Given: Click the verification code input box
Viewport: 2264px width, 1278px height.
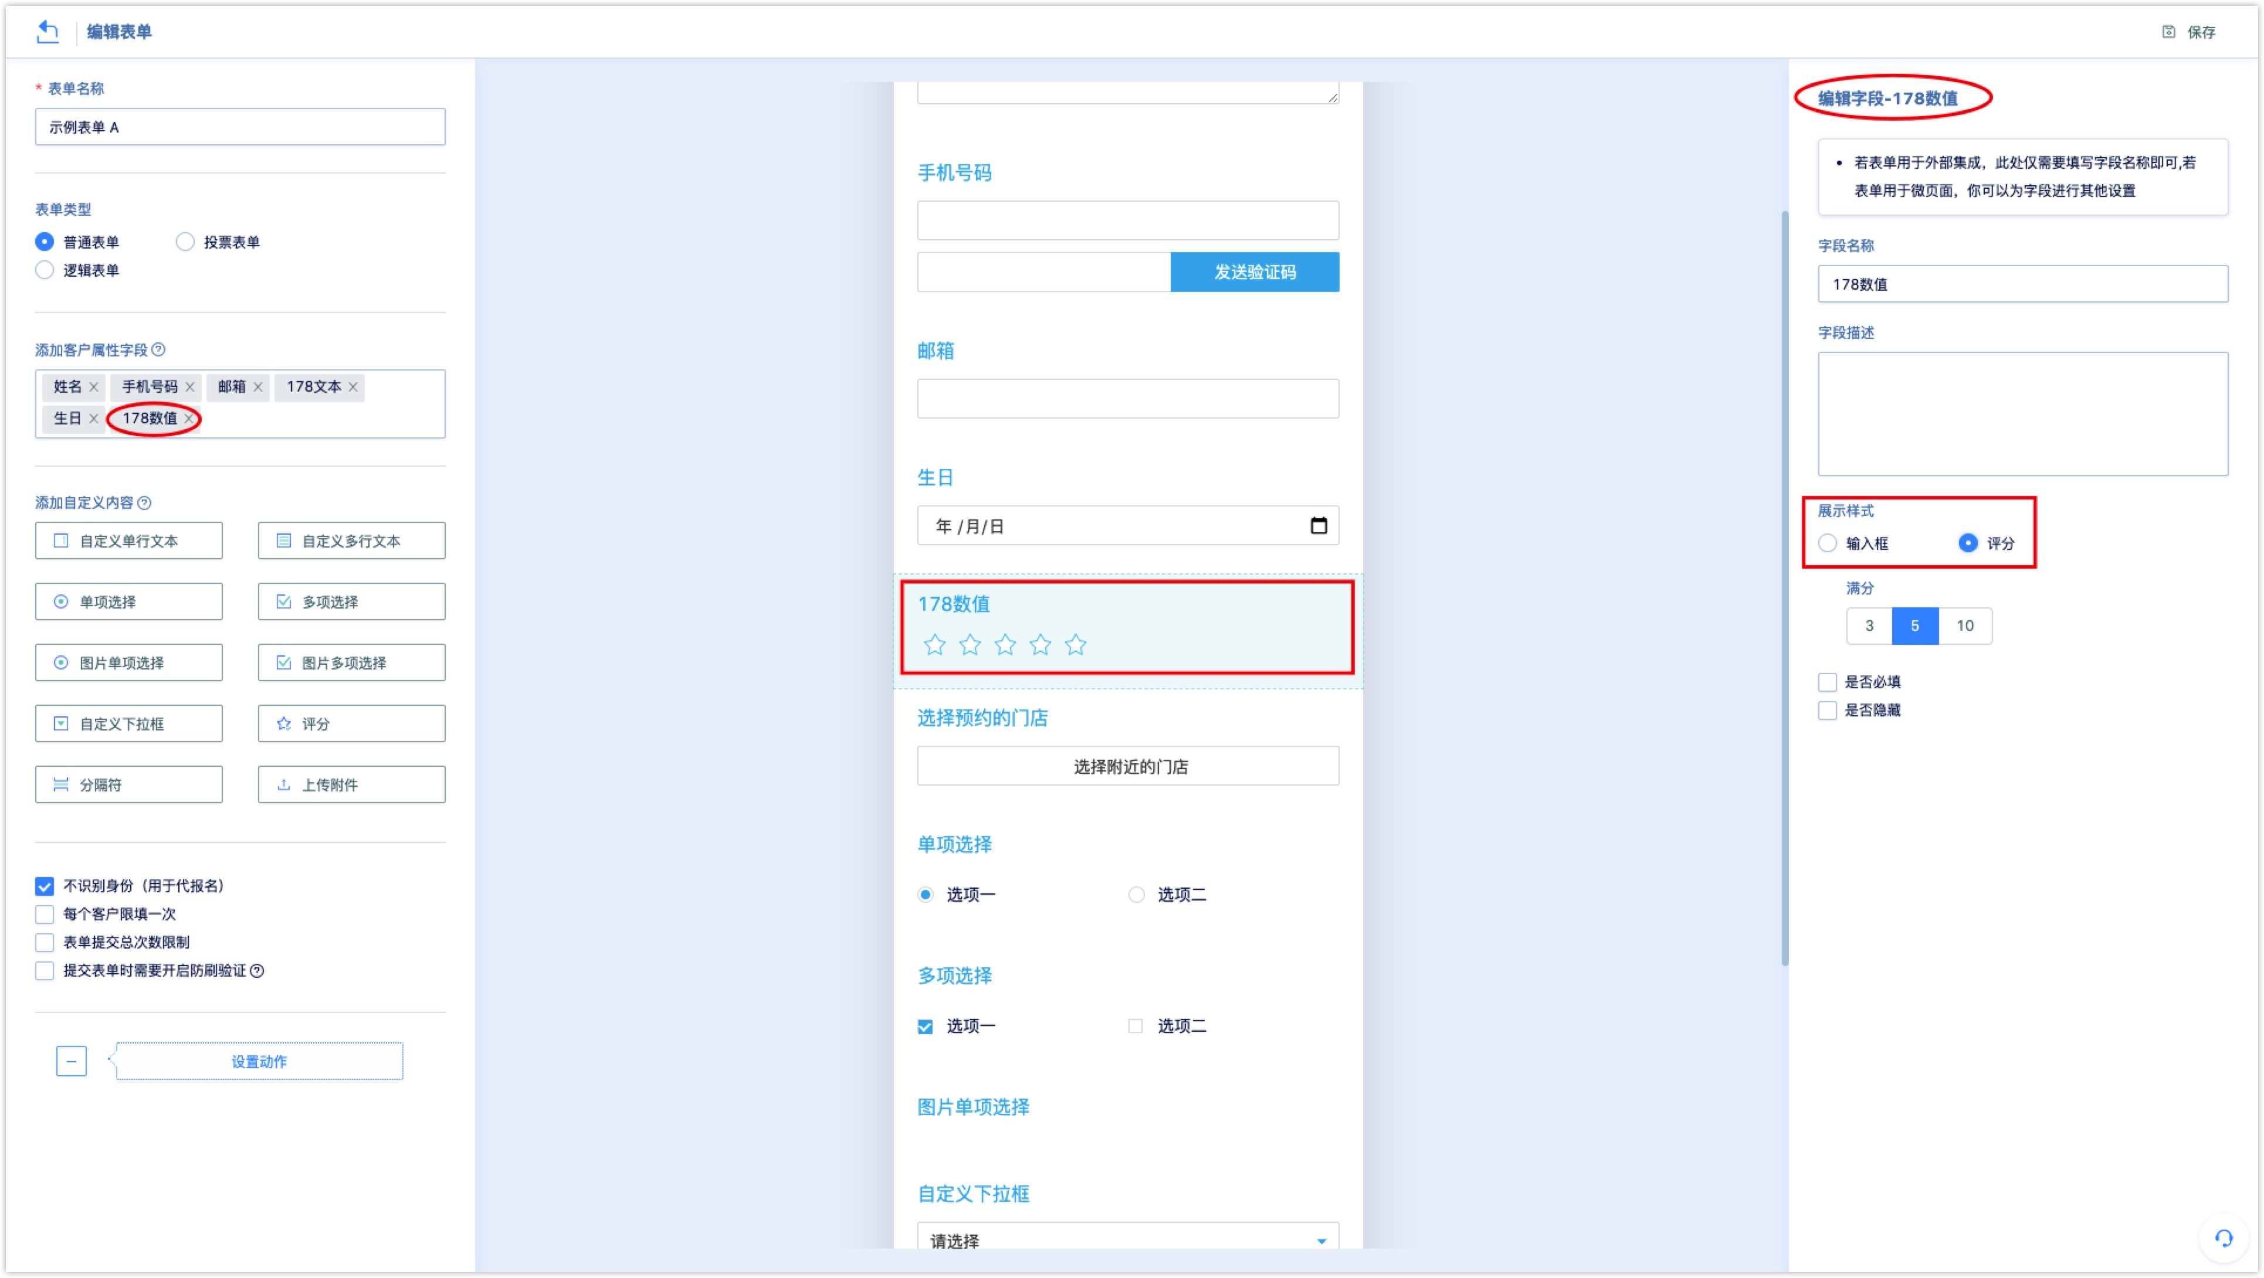Looking at the screenshot, I should pos(1043,271).
